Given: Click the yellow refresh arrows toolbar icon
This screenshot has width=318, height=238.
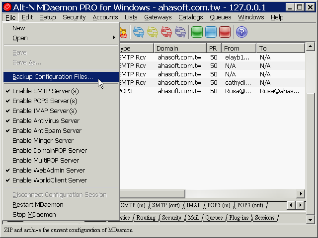Looking at the screenshot, I should 153,32.
